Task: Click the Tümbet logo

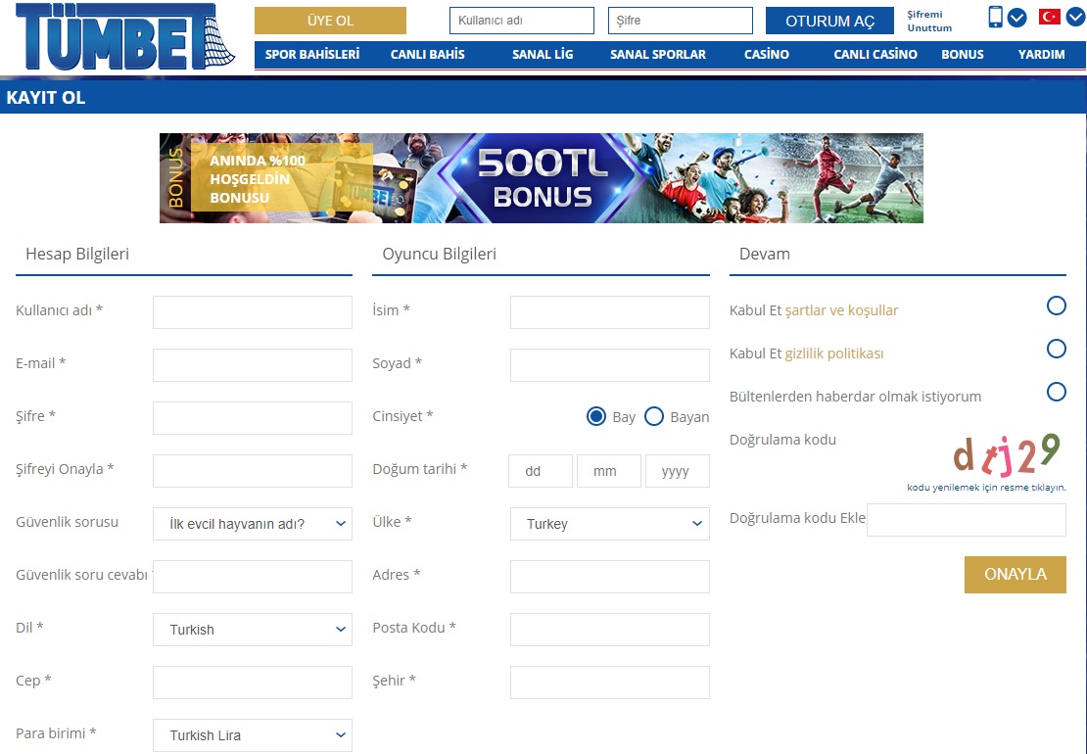Action: pos(125,37)
